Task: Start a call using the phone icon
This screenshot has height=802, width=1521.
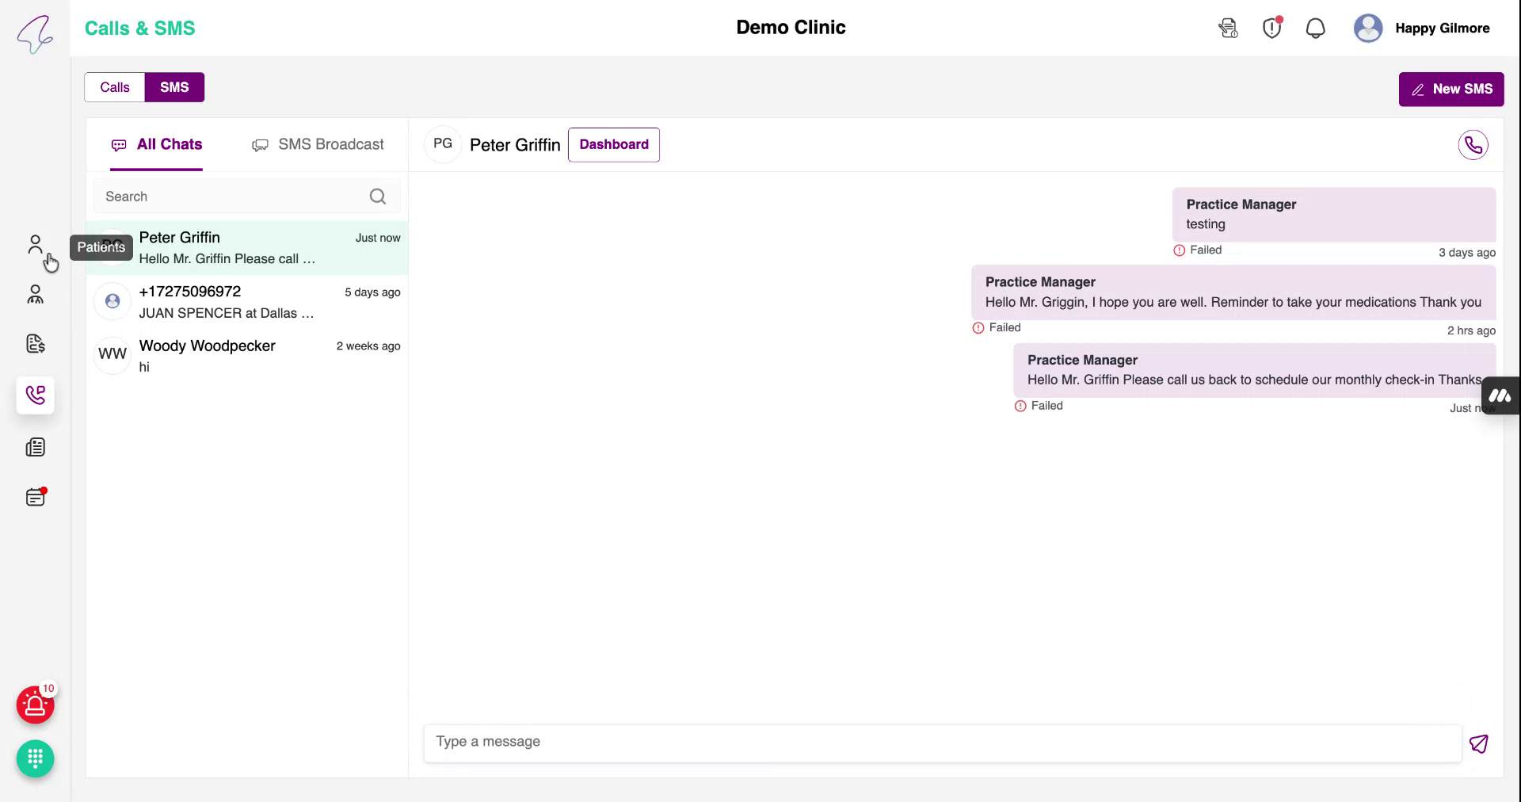Action: [1473, 144]
